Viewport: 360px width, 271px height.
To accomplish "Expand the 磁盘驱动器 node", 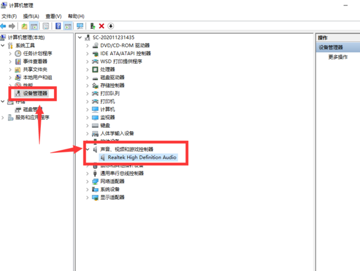I will click(x=87, y=77).
